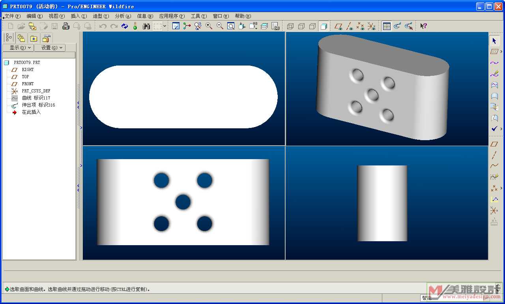Open the 造型(Y) menu
The height and width of the screenshot is (304, 505).
pyautogui.click(x=101, y=16)
